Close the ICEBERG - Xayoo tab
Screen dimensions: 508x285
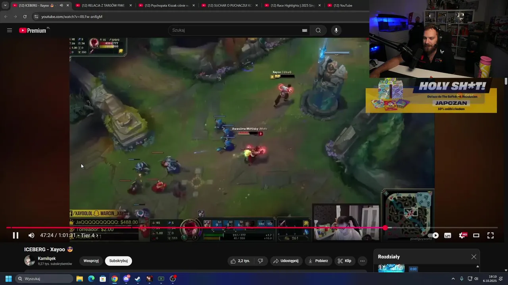(67, 6)
